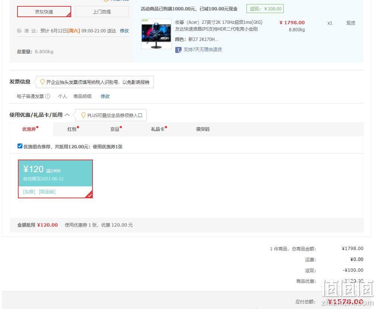This screenshot has width=377, height=309.
Task: Click cashback value -¥100.00
Action: click(353, 270)
